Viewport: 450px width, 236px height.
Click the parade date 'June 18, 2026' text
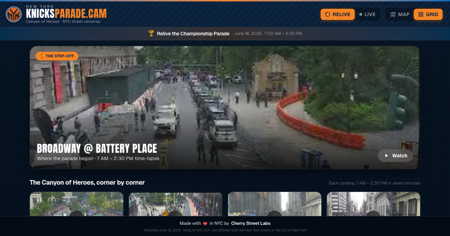tap(247, 34)
